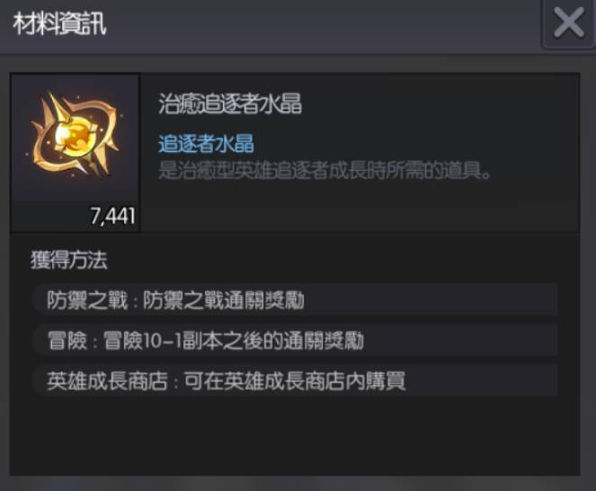Image resolution: width=596 pixels, height=491 pixels.
Task: Click the item description about 治癒型英雄追逐者
Action: [x=325, y=170]
